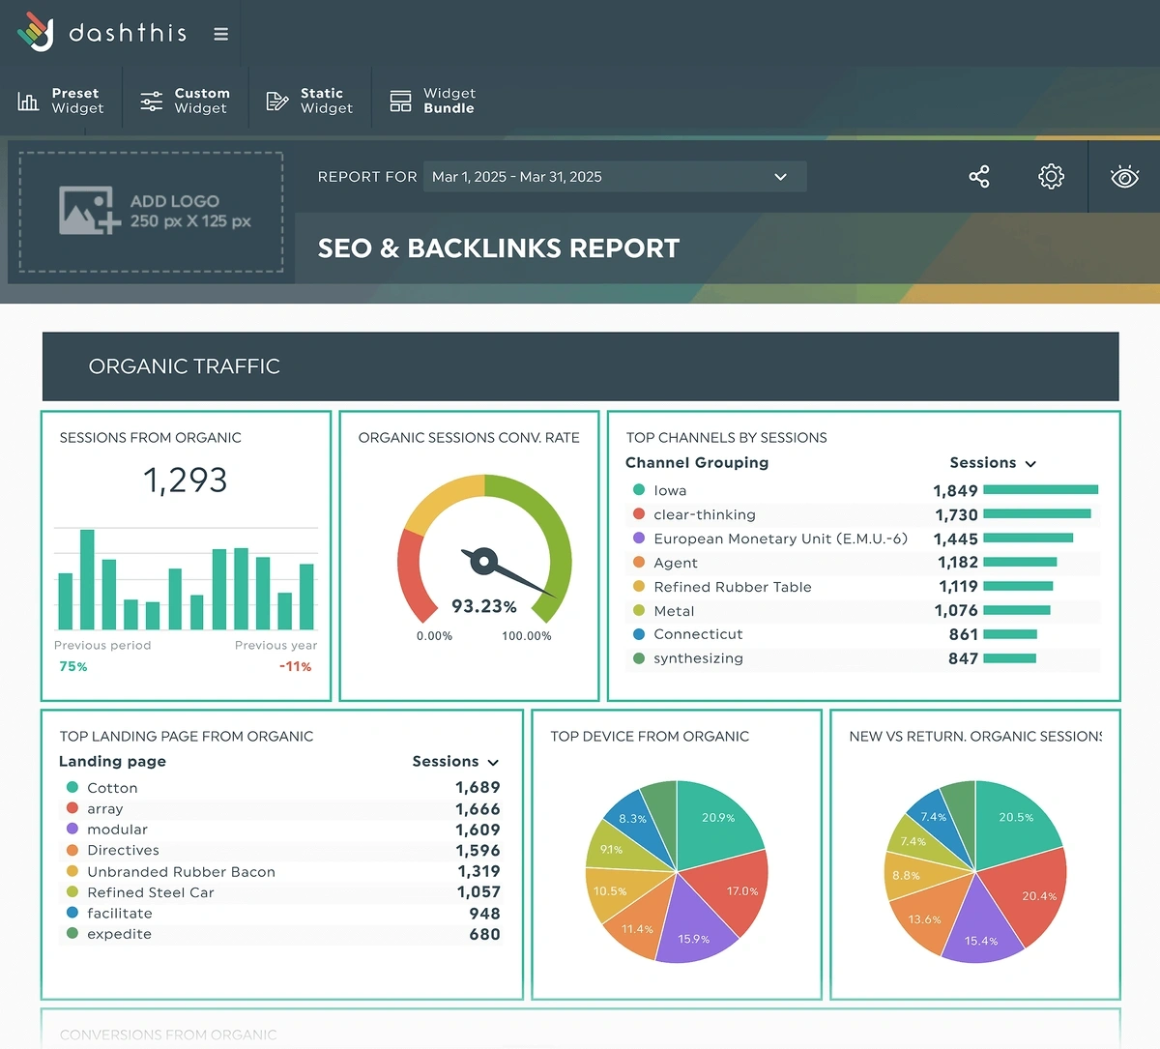Click the 75% previous period change value
Image resolution: width=1160 pixels, height=1049 pixels.
(74, 666)
